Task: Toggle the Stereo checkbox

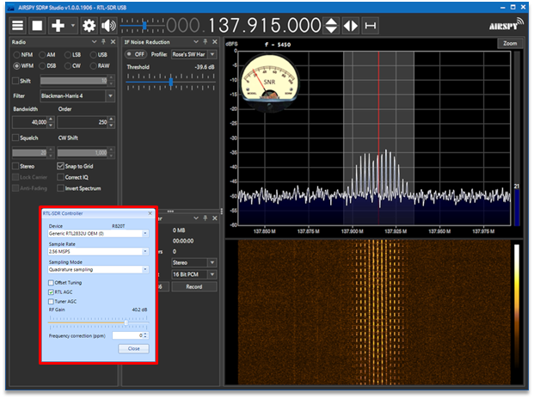Action: tap(15, 166)
